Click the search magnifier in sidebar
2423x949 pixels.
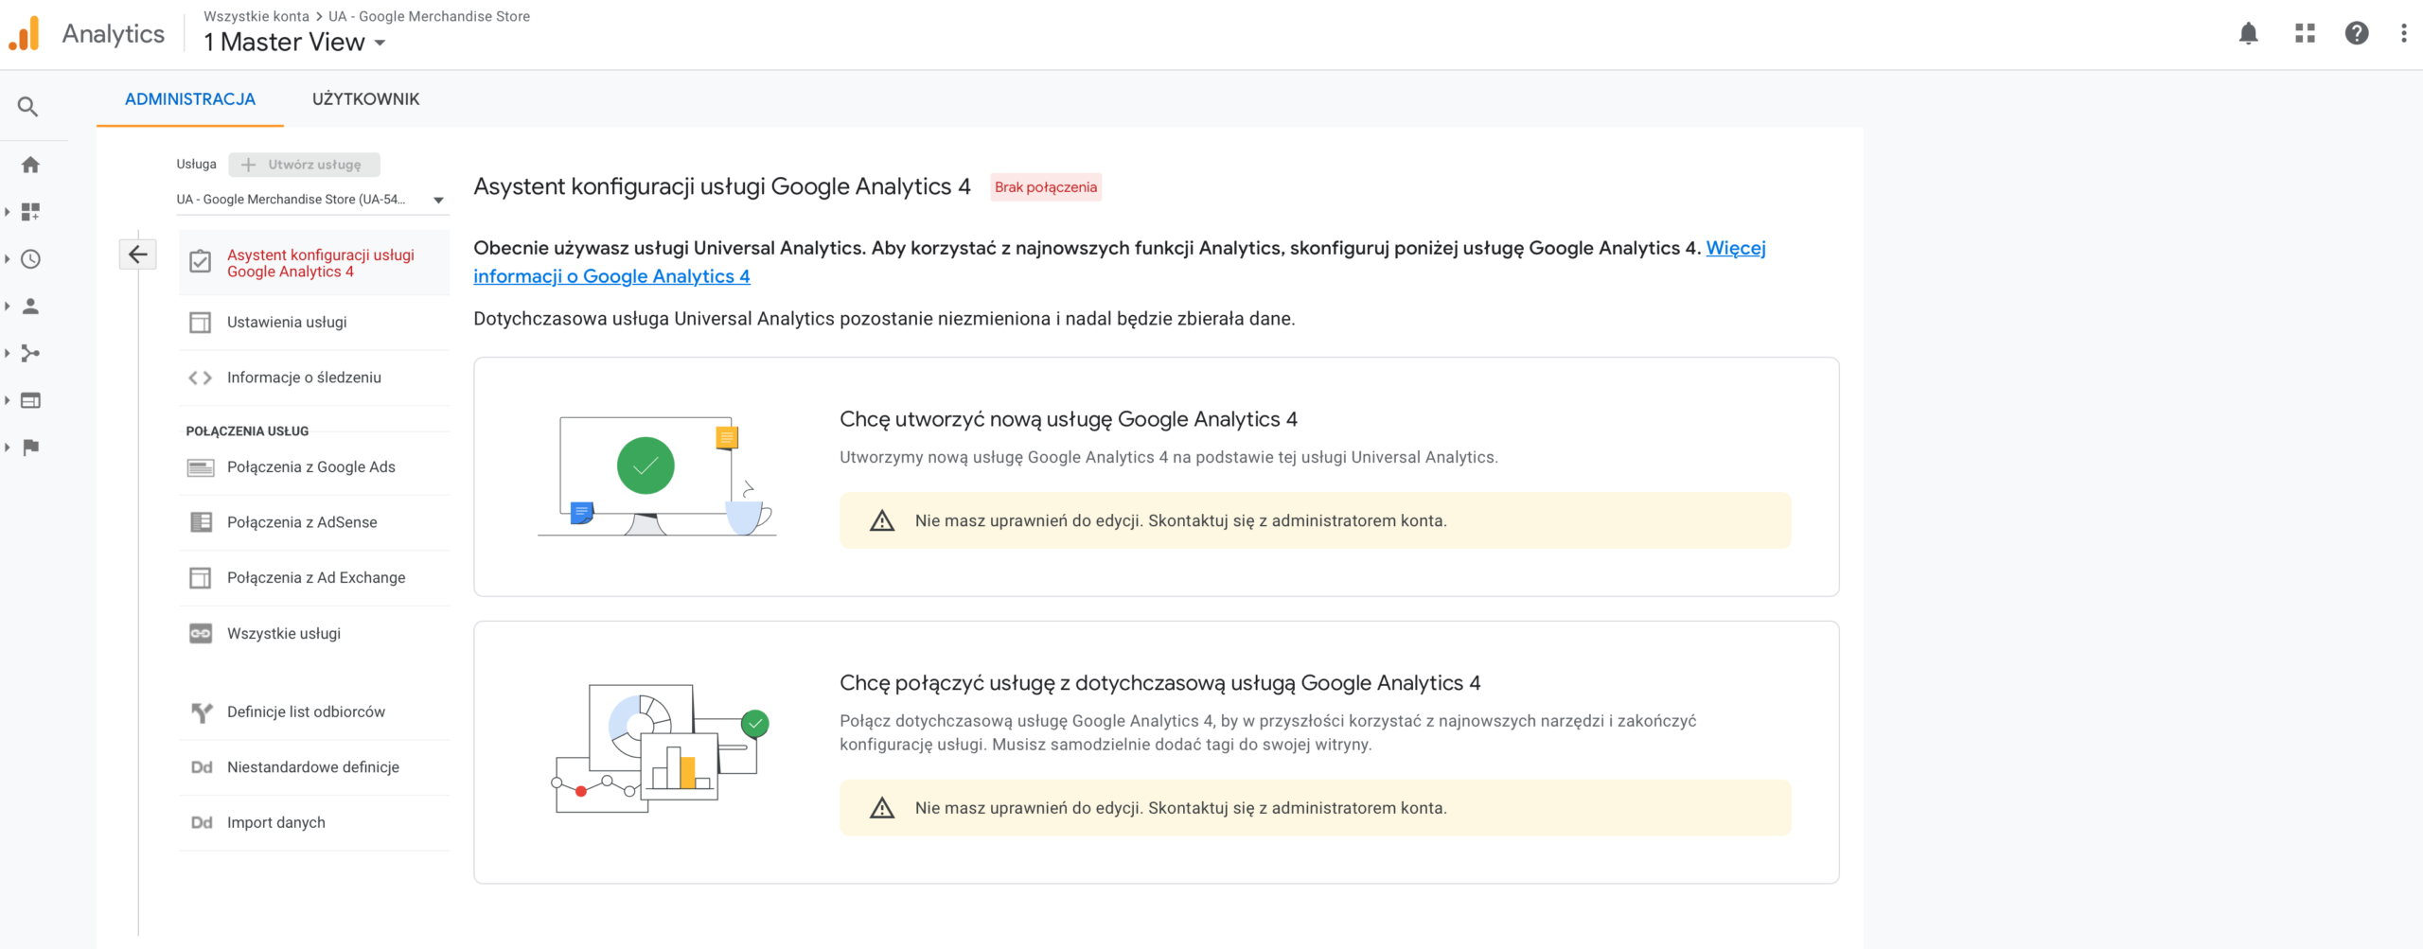click(x=28, y=107)
